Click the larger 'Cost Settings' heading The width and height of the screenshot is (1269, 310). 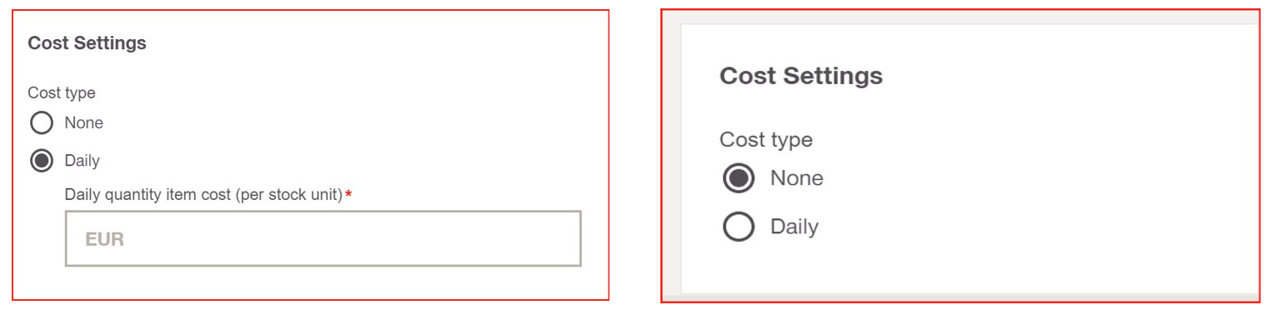(x=801, y=76)
